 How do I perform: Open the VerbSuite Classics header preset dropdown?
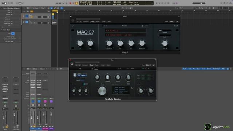point(87,63)
